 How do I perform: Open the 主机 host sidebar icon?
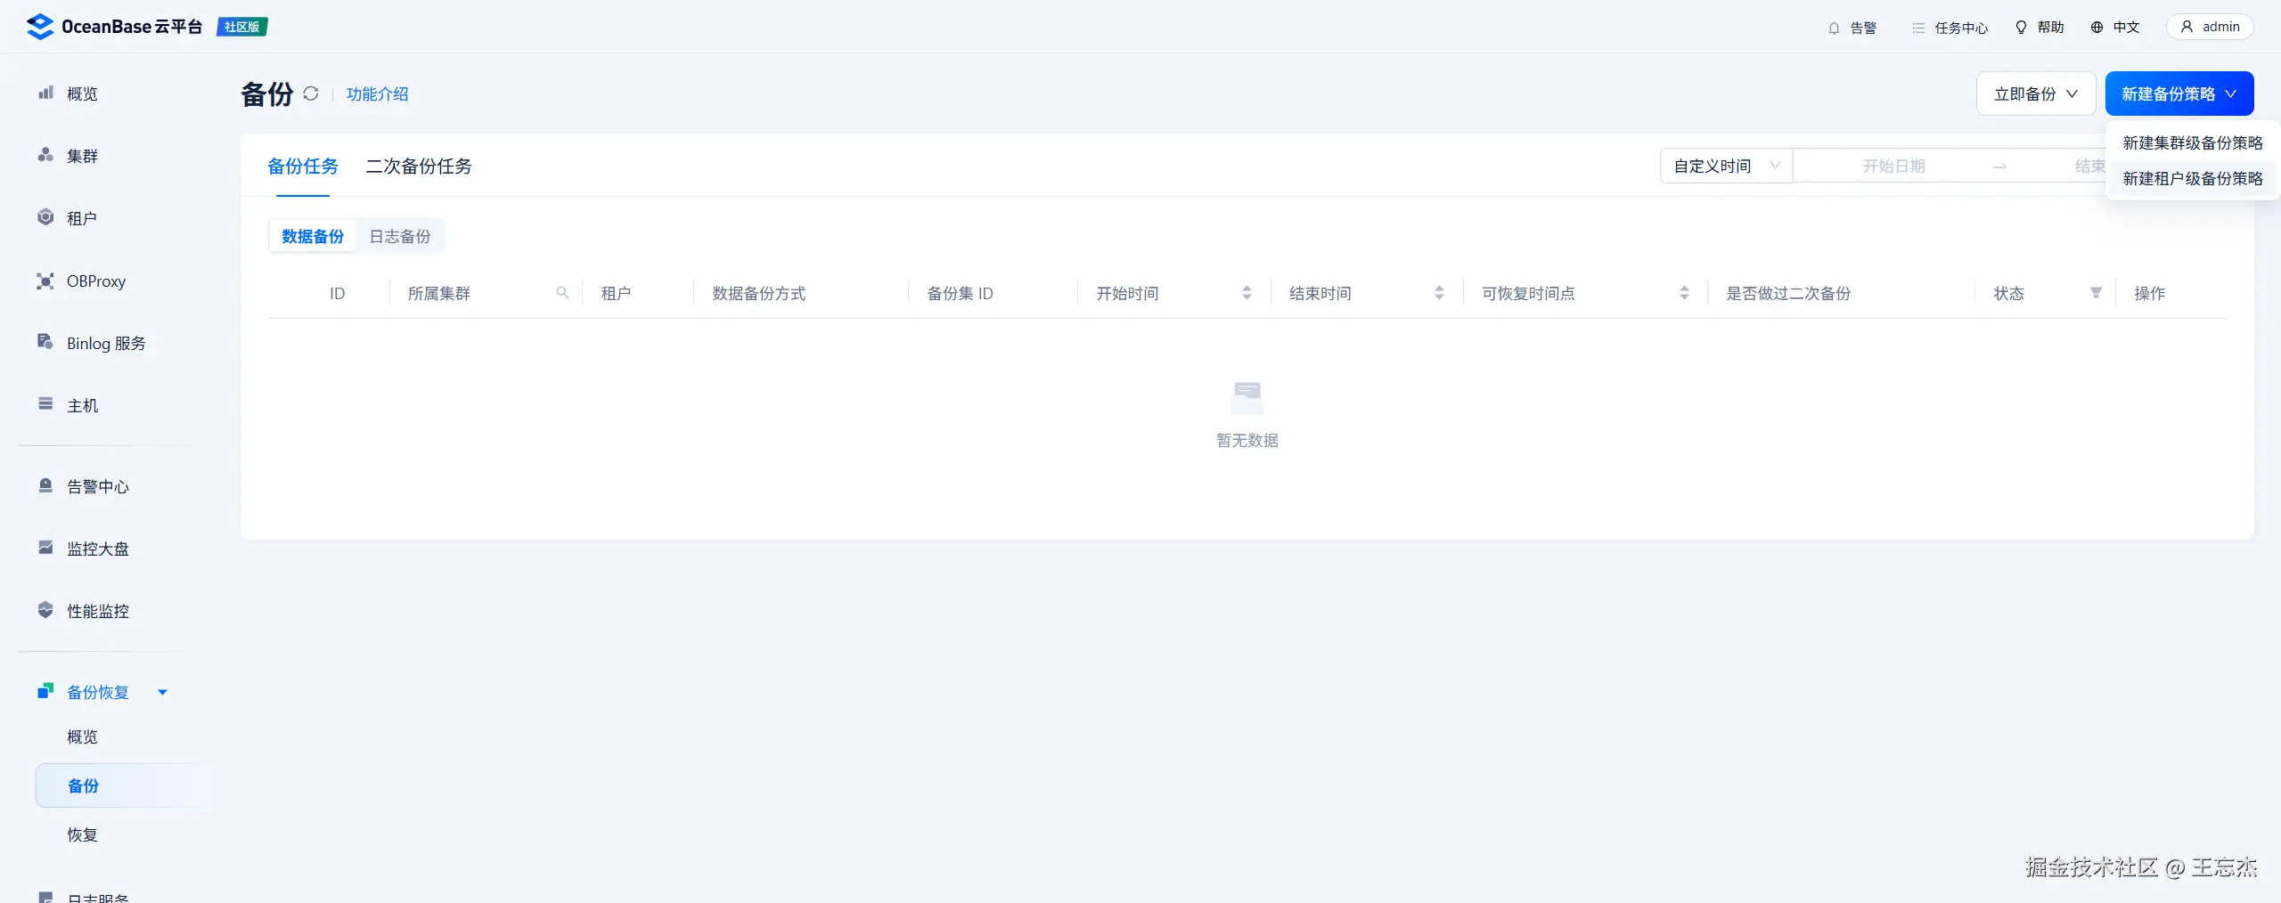click(x=45, y=404)
